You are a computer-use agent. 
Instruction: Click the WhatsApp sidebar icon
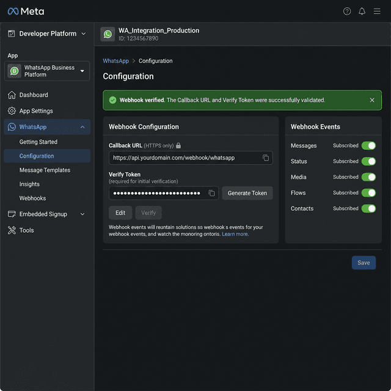tap(12, 127)
